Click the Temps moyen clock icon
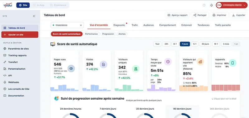Screen dimensions: 249x118 pos(168,62)
